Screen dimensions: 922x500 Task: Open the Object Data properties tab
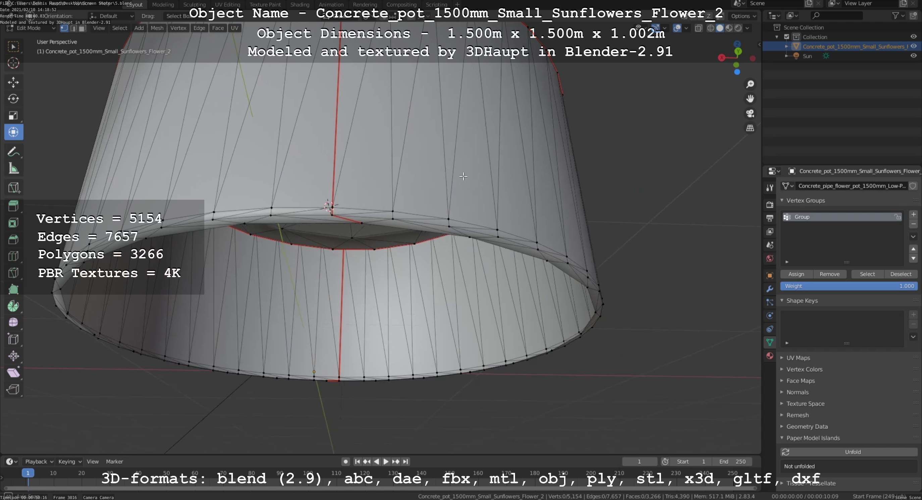(x=770, y=342)
